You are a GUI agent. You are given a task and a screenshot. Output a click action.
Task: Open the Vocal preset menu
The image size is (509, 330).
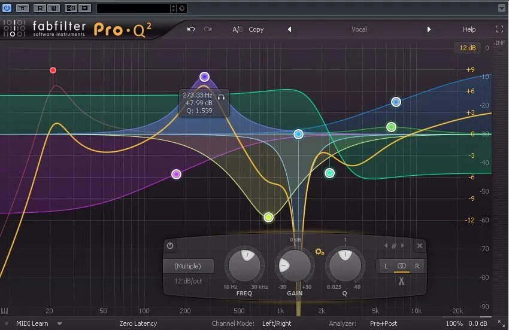click(359, 29)
